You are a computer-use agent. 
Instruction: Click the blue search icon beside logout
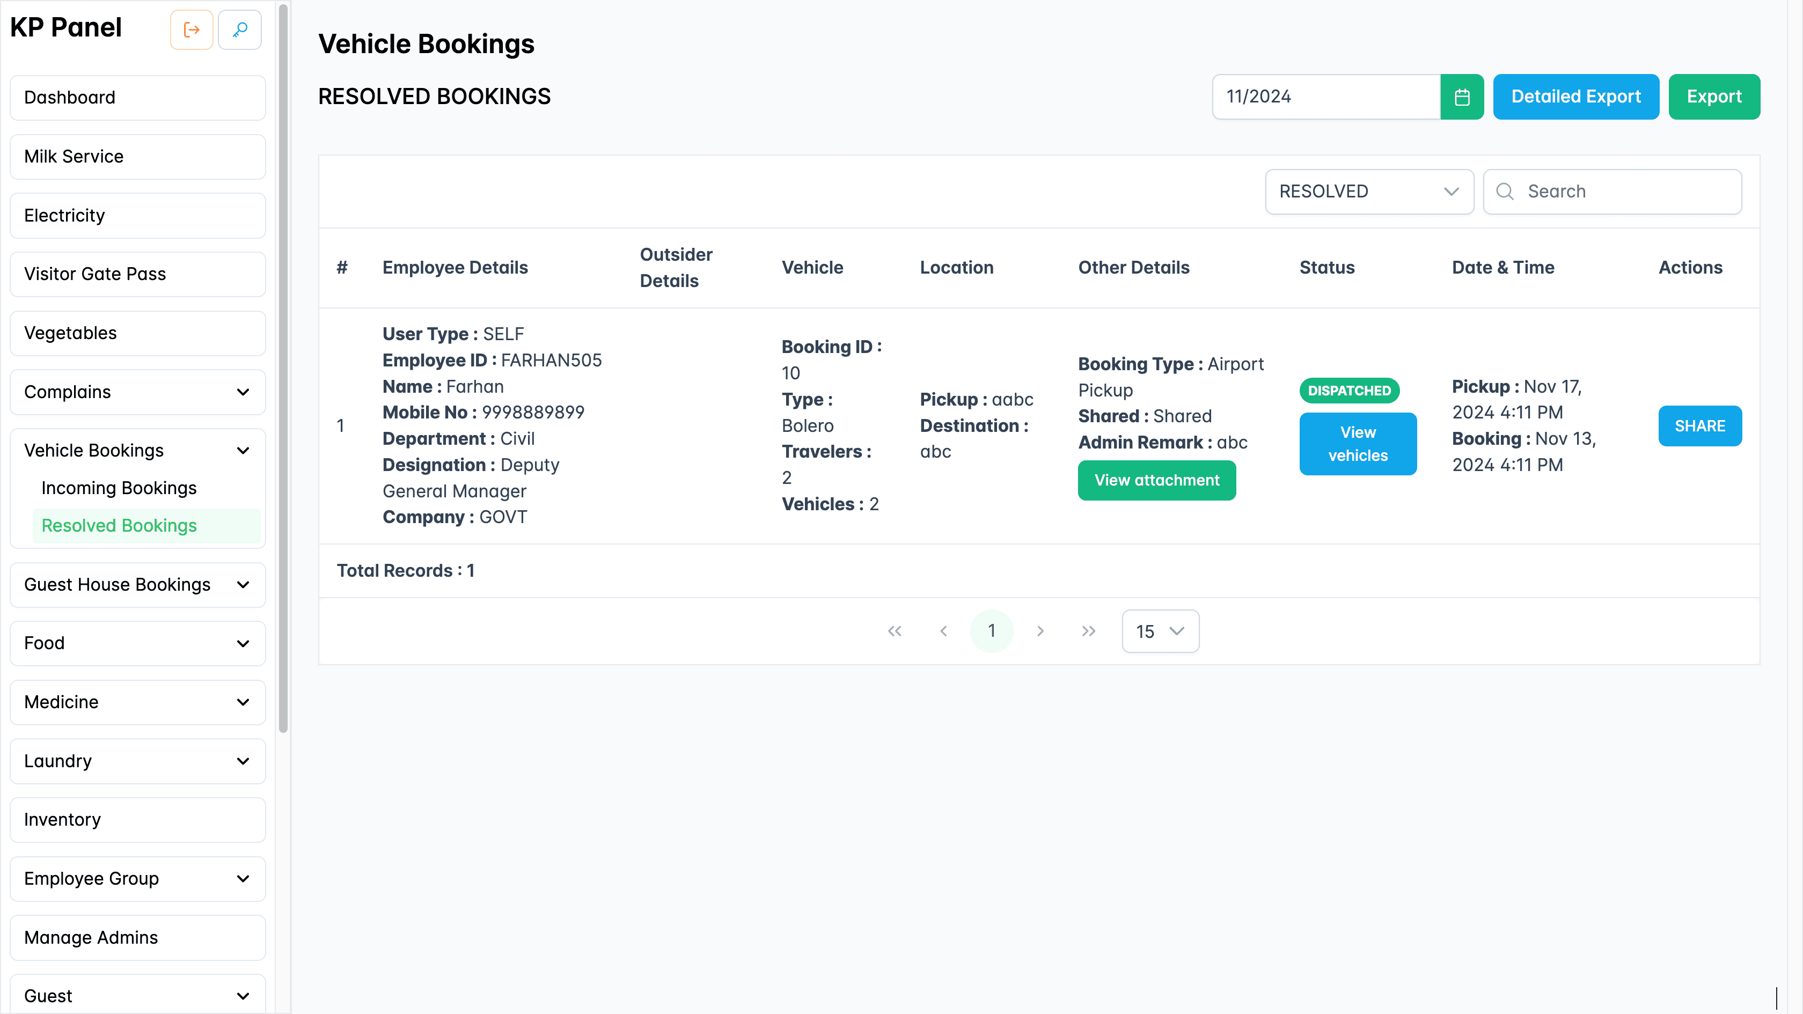point(239,30)
